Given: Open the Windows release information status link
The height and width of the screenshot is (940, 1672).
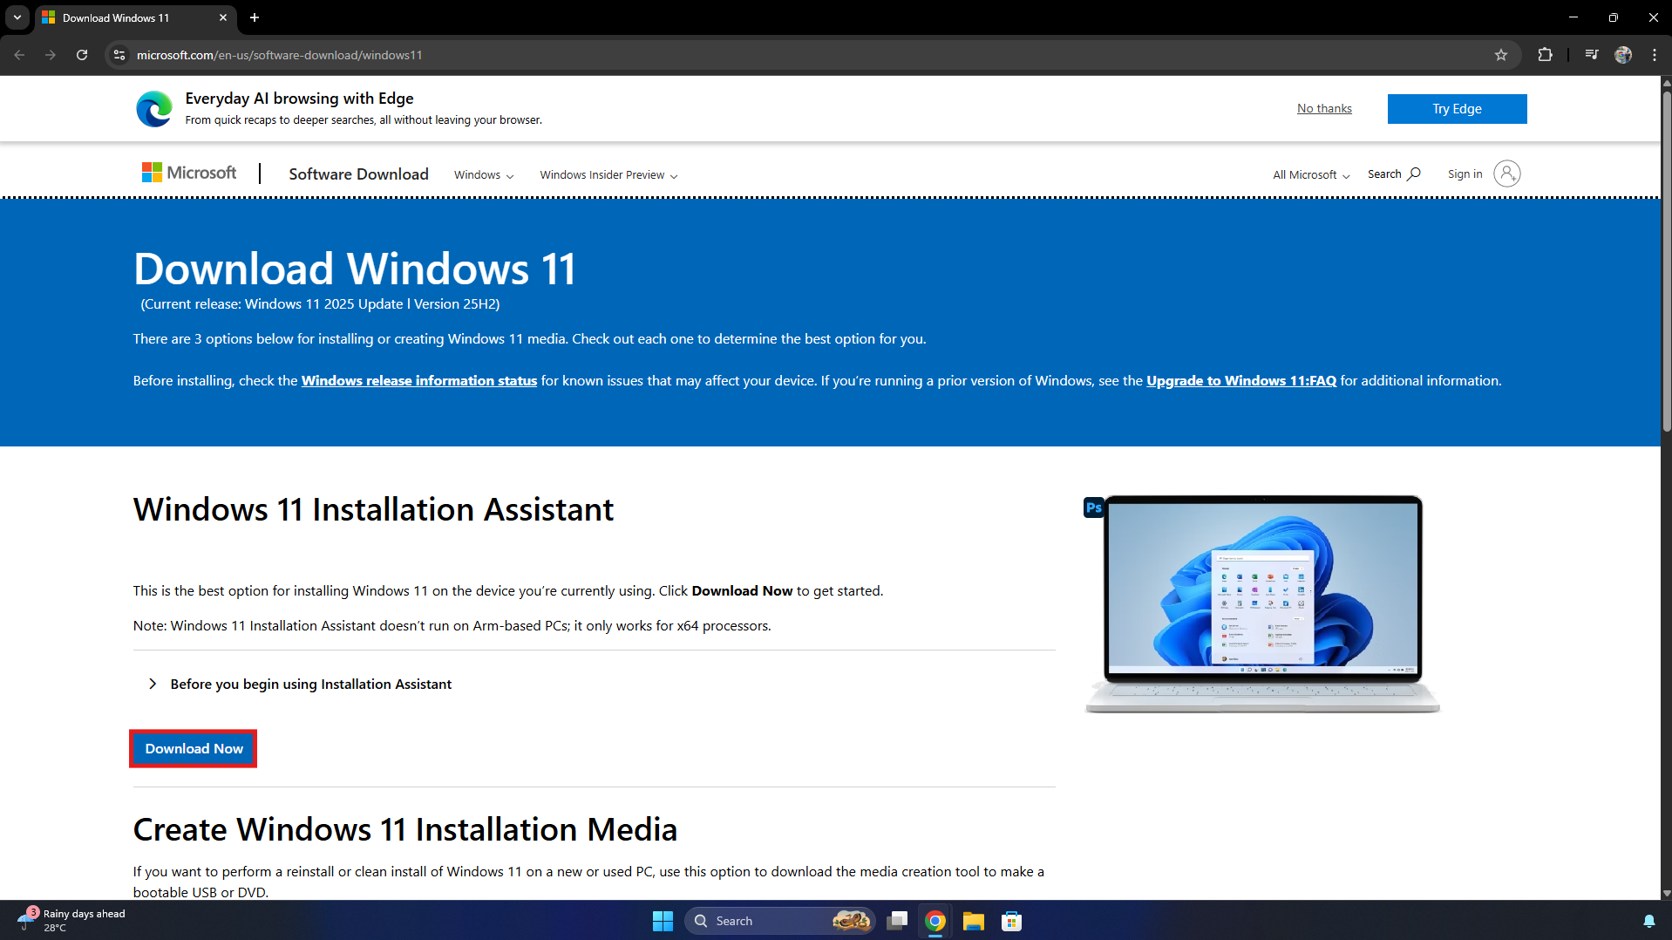Looking at the screenshot, I should pyautogui.click(x=419, y=380).
